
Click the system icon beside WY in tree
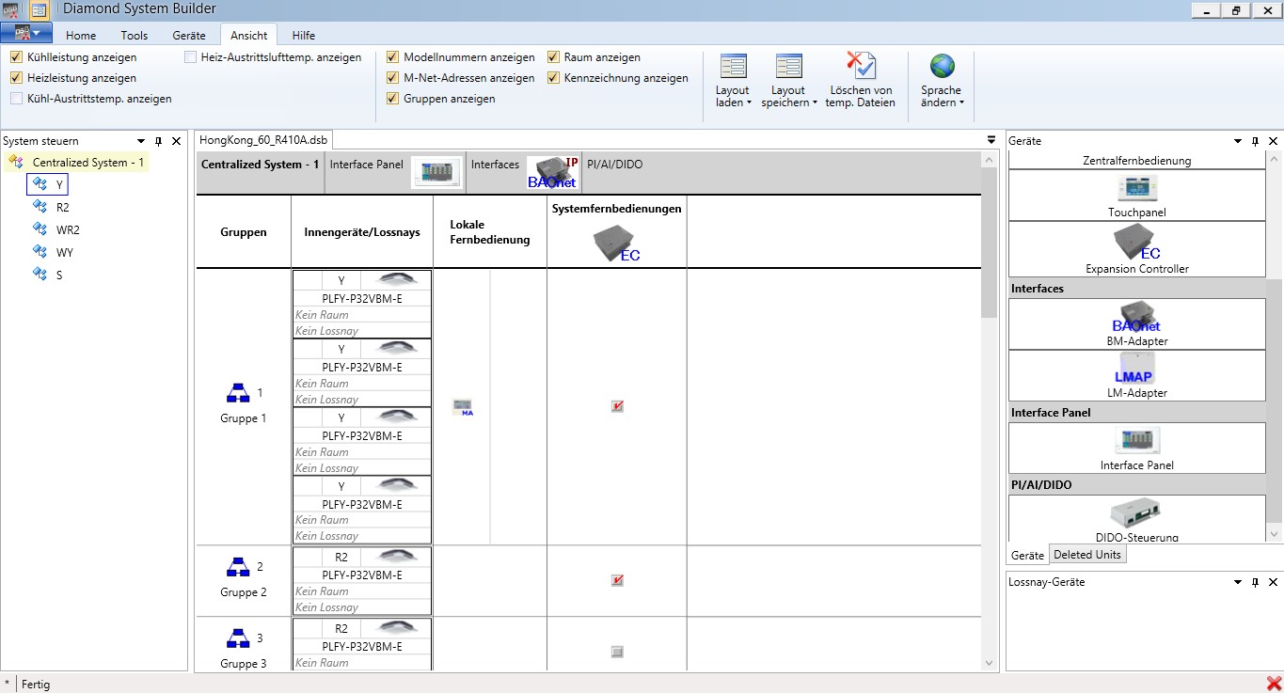pyautogui.click(x=40, y=252)
